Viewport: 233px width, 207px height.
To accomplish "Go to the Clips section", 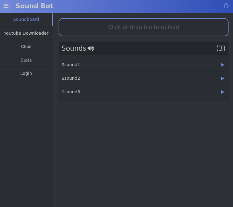I will tap(26, 46).
